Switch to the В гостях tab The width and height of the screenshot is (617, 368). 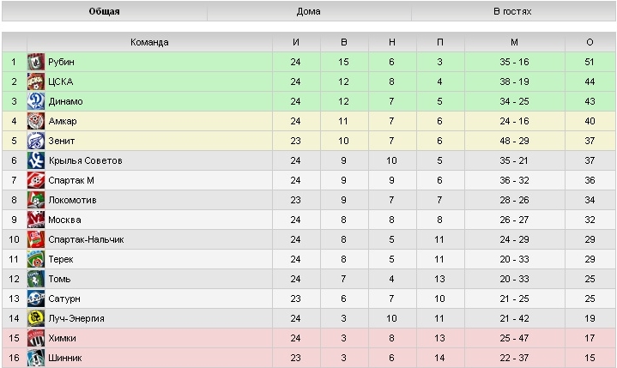click(513, 11)
